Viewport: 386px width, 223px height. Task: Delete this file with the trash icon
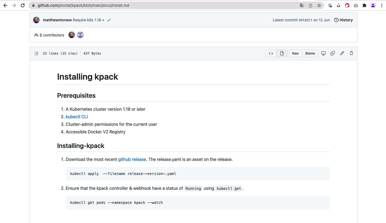[x=351, y=53]
